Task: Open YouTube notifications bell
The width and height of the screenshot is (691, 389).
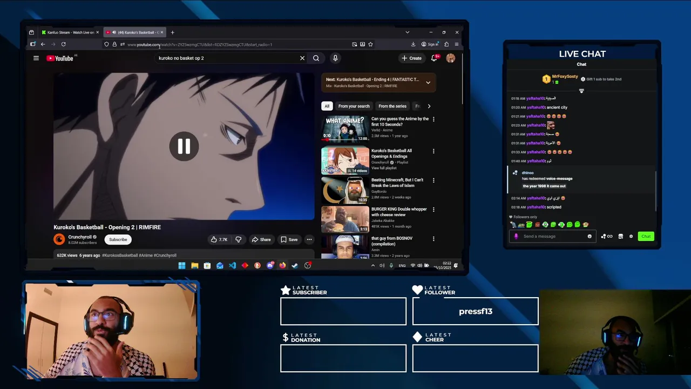Action: (x=434, y=58)
